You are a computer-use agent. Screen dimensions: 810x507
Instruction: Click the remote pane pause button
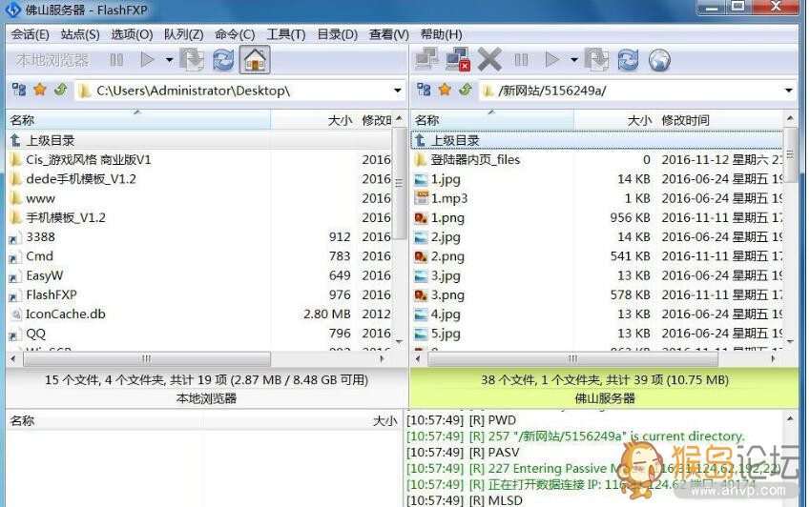pyautogui.click(x=521, y=60)
